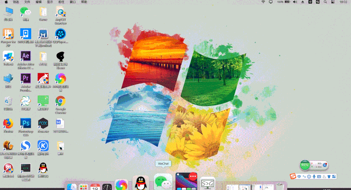
Task: Click the battery 100% indicator
Action: [x=284, y=2]
